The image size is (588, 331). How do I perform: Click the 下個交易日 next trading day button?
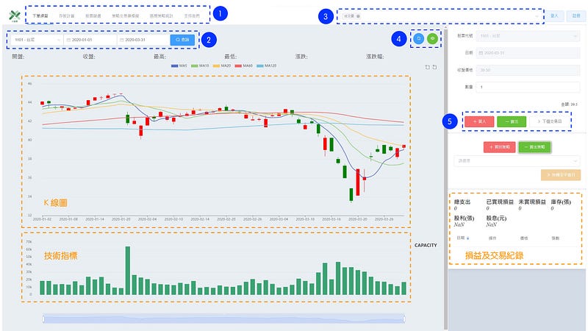[x=549, y=121]
